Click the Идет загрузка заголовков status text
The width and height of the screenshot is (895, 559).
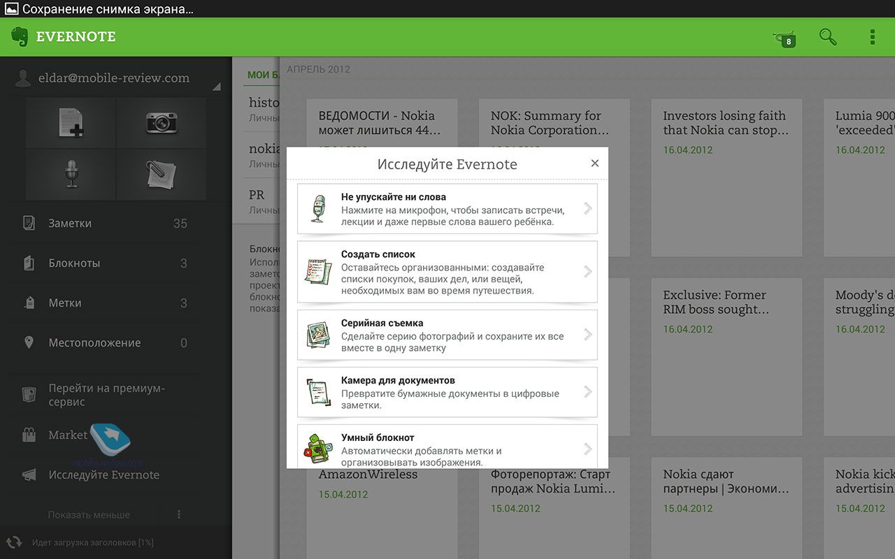(x=93, y=542)
